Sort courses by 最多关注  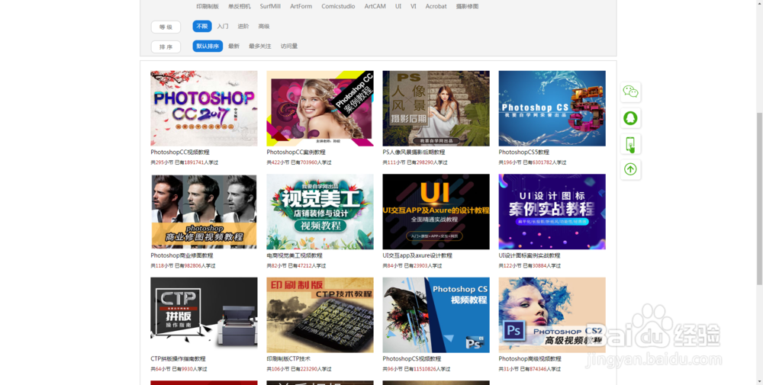(260, 47)
